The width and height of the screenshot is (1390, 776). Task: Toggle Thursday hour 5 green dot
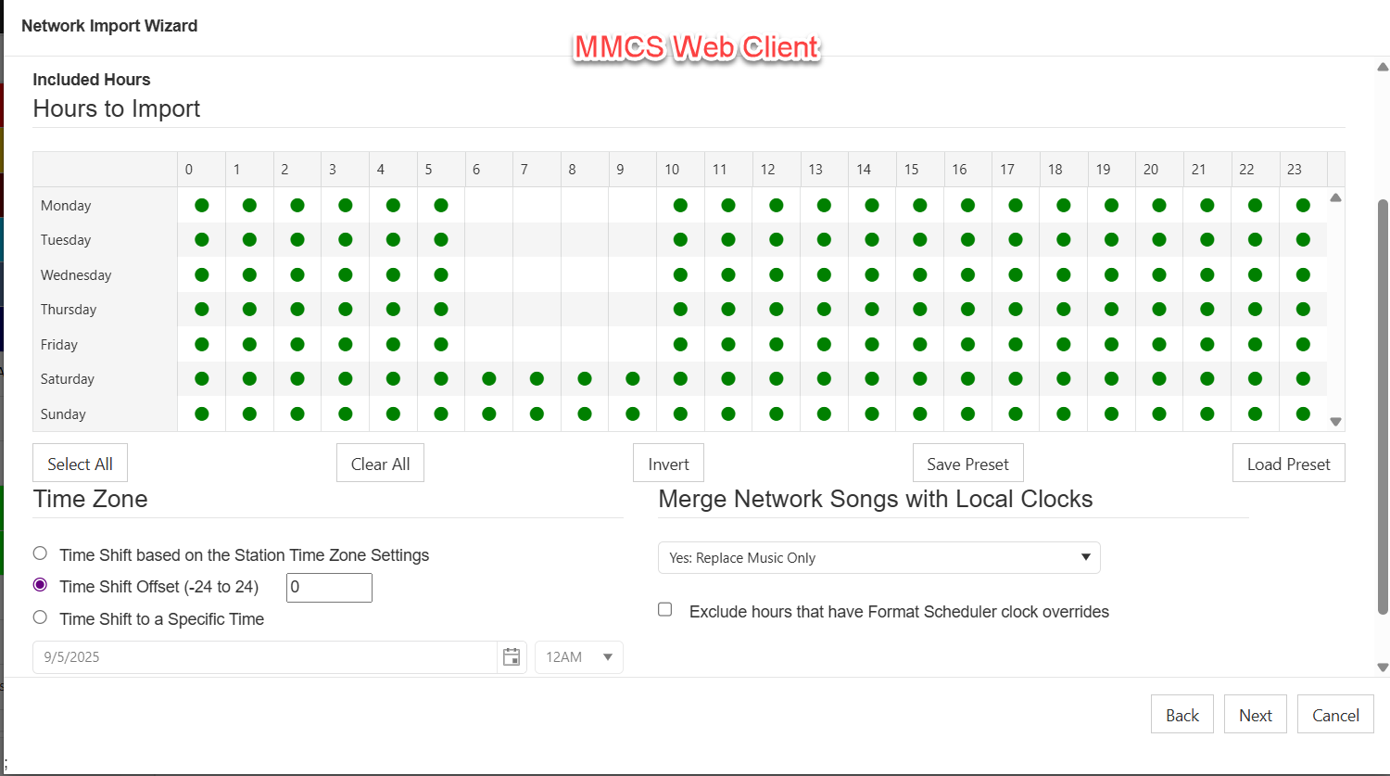point(441,310)
